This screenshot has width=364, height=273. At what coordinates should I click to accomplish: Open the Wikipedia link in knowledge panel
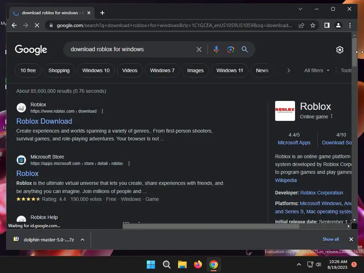(286, 180)
